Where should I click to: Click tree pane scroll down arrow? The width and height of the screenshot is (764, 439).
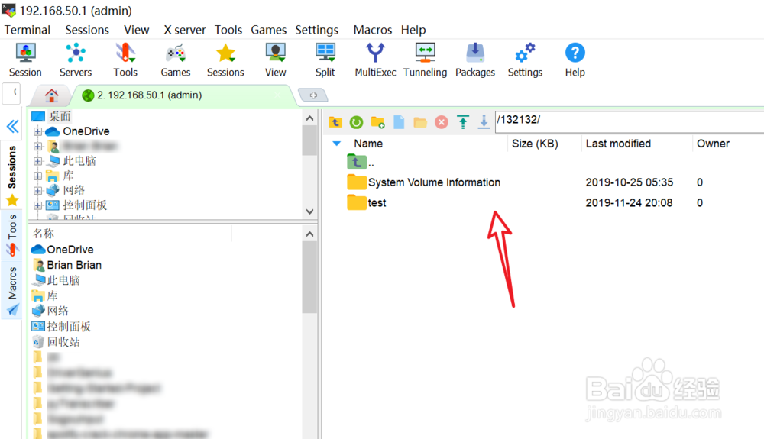click(309, 211)
